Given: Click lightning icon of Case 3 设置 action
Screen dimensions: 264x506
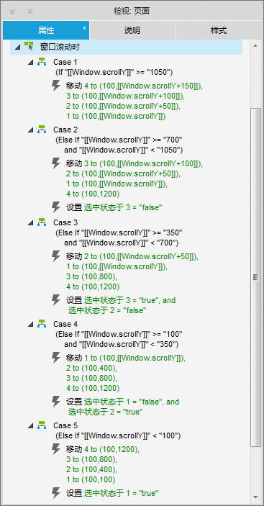Looking at the screenshot, I should [x=56, y=300].
